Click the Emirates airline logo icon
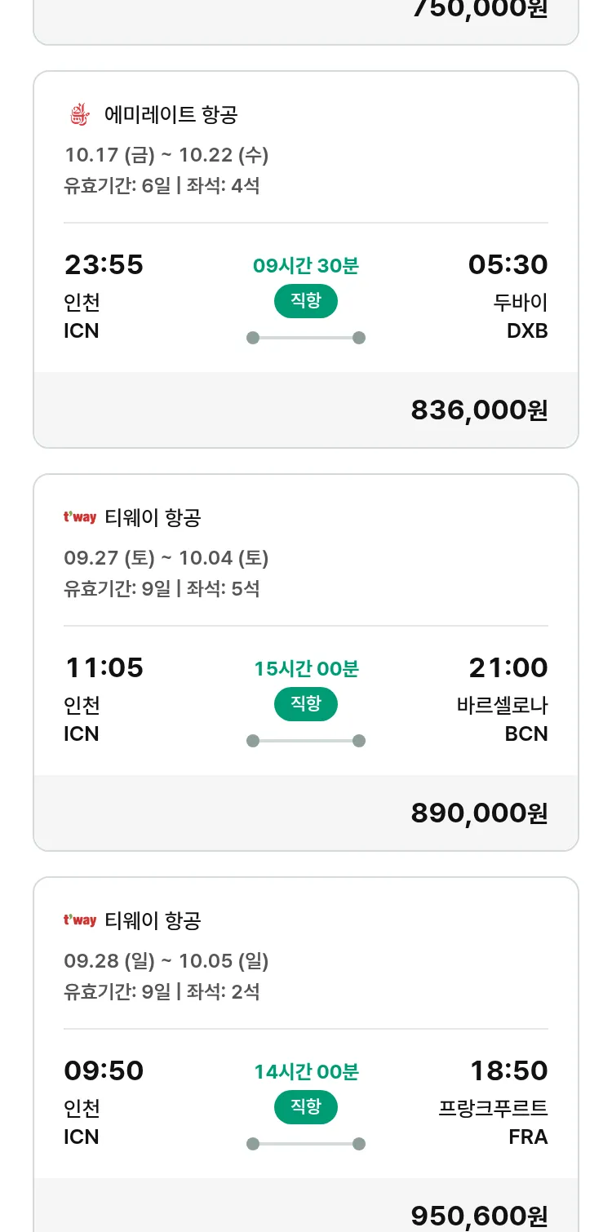 (x=79, y=114)
